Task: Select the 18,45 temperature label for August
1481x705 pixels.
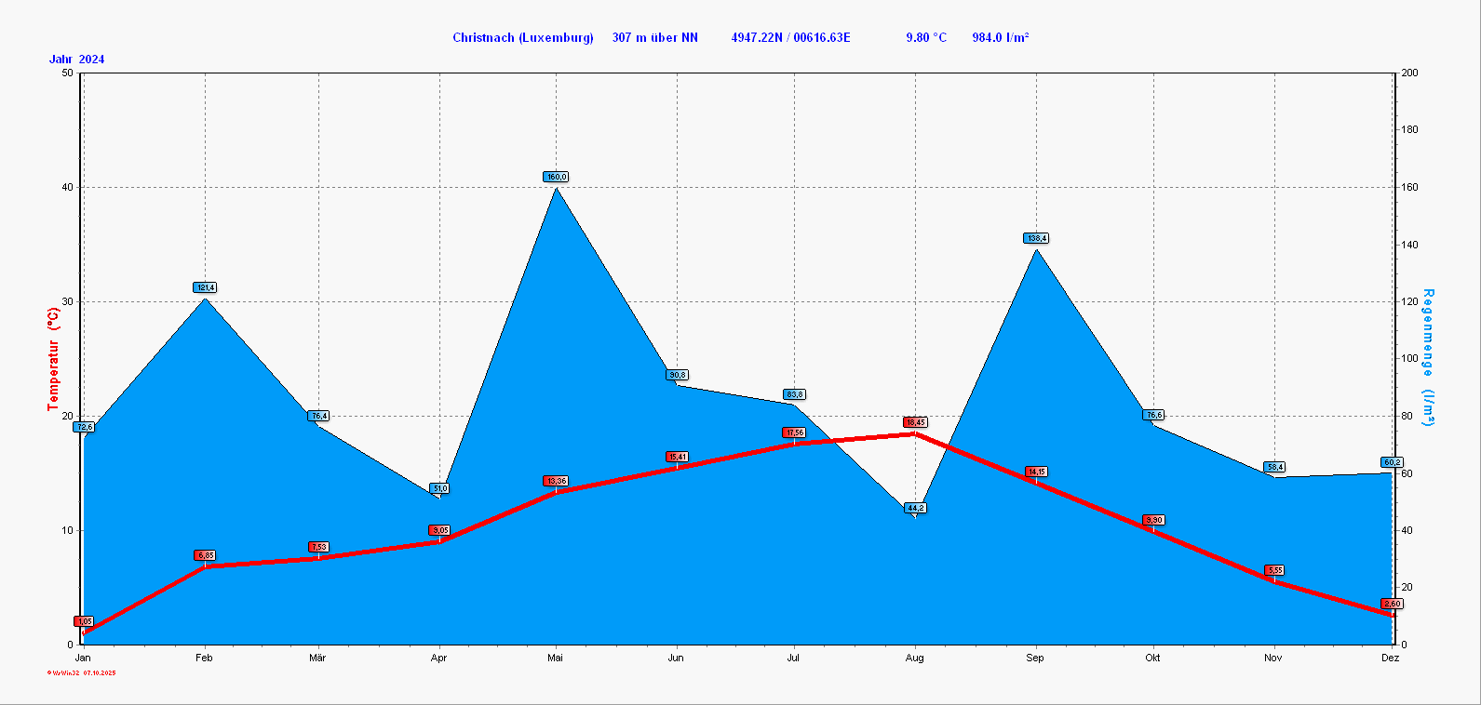Action: pyautogui.click(x=915, y=422)
